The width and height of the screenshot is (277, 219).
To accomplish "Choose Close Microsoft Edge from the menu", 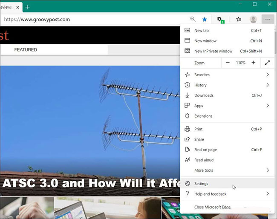I will pyautogui.click(x=227, y=207).
